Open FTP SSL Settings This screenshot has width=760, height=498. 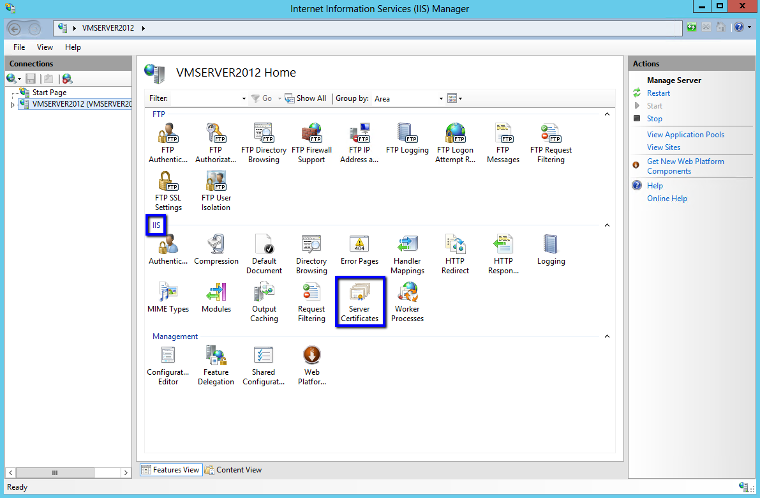pyautogui.click(x=168, y=189)
